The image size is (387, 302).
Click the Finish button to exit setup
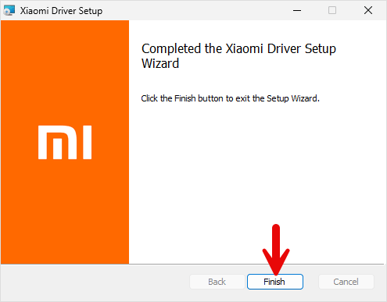pyautogui.click(x=275, y=282)
